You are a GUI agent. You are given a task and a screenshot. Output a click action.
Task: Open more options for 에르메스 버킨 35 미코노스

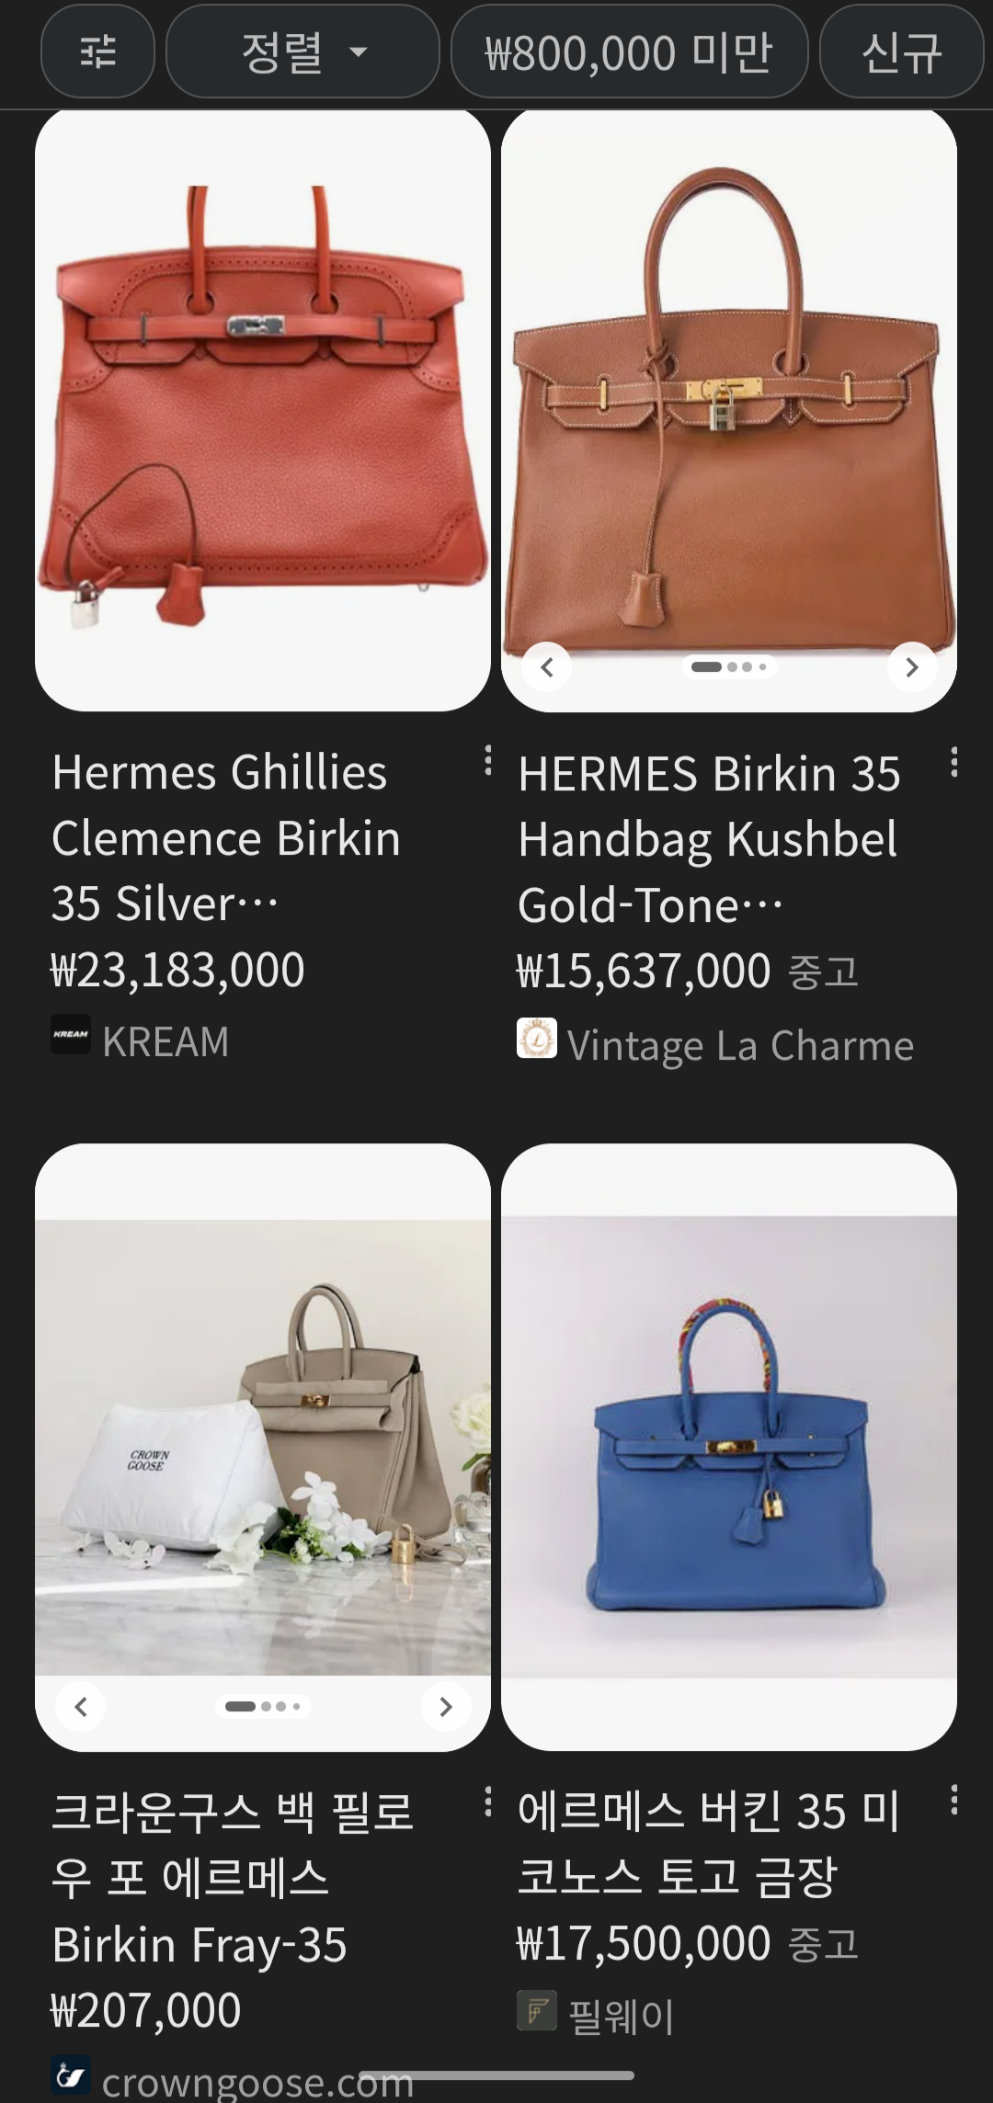954,1800
